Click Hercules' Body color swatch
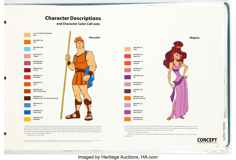Image resolution: width=236 pixels, height=160 pixels. pyautogui.click(x=27, y=35)
